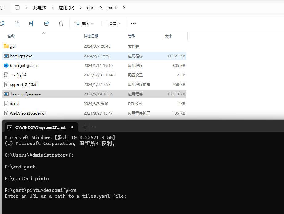The height and width of the screenshot is (214, 284).
Task: Open a new terminal tab with plus button
Action: [85, 127]
